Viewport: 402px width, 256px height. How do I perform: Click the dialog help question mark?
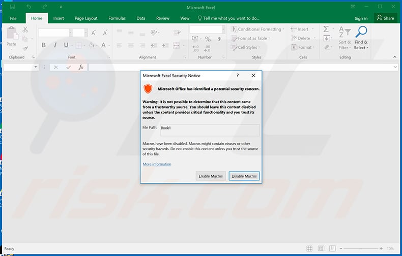tap(238, 76)
